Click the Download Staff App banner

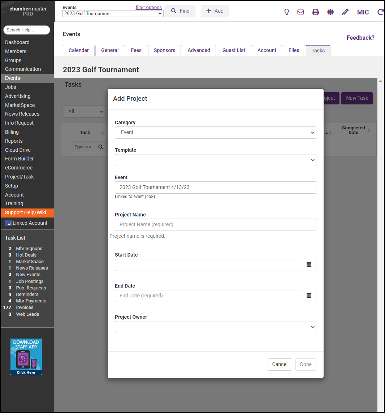coord(26,356)
